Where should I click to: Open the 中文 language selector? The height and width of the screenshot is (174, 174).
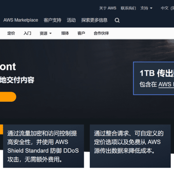(x=167, y=8)
